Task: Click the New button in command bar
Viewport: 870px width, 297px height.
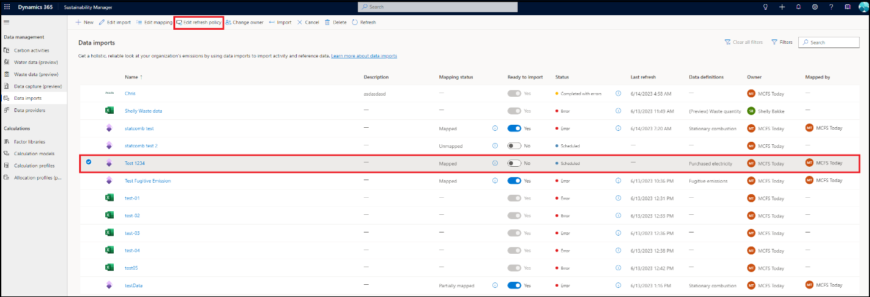Action: pyautogui.click(x=85, y=22)
